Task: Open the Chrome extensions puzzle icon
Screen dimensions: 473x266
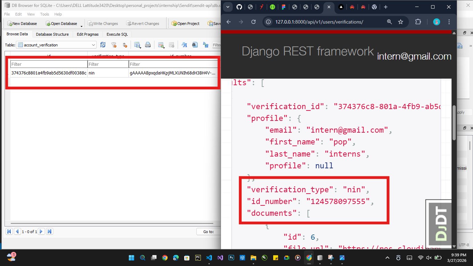Action: (x=418, y=22)
